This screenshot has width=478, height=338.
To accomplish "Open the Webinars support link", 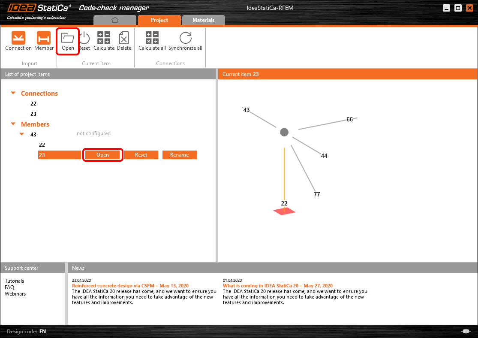I will click(x=15, y=294).
